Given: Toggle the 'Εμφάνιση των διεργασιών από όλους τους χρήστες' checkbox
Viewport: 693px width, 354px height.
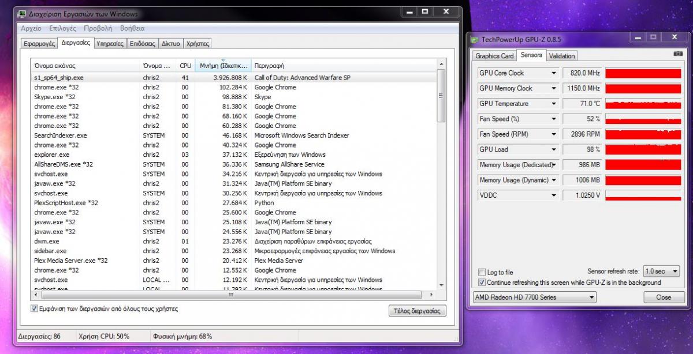Looking at the screenshot, I should pyautogui.click(x=34, y=309).
